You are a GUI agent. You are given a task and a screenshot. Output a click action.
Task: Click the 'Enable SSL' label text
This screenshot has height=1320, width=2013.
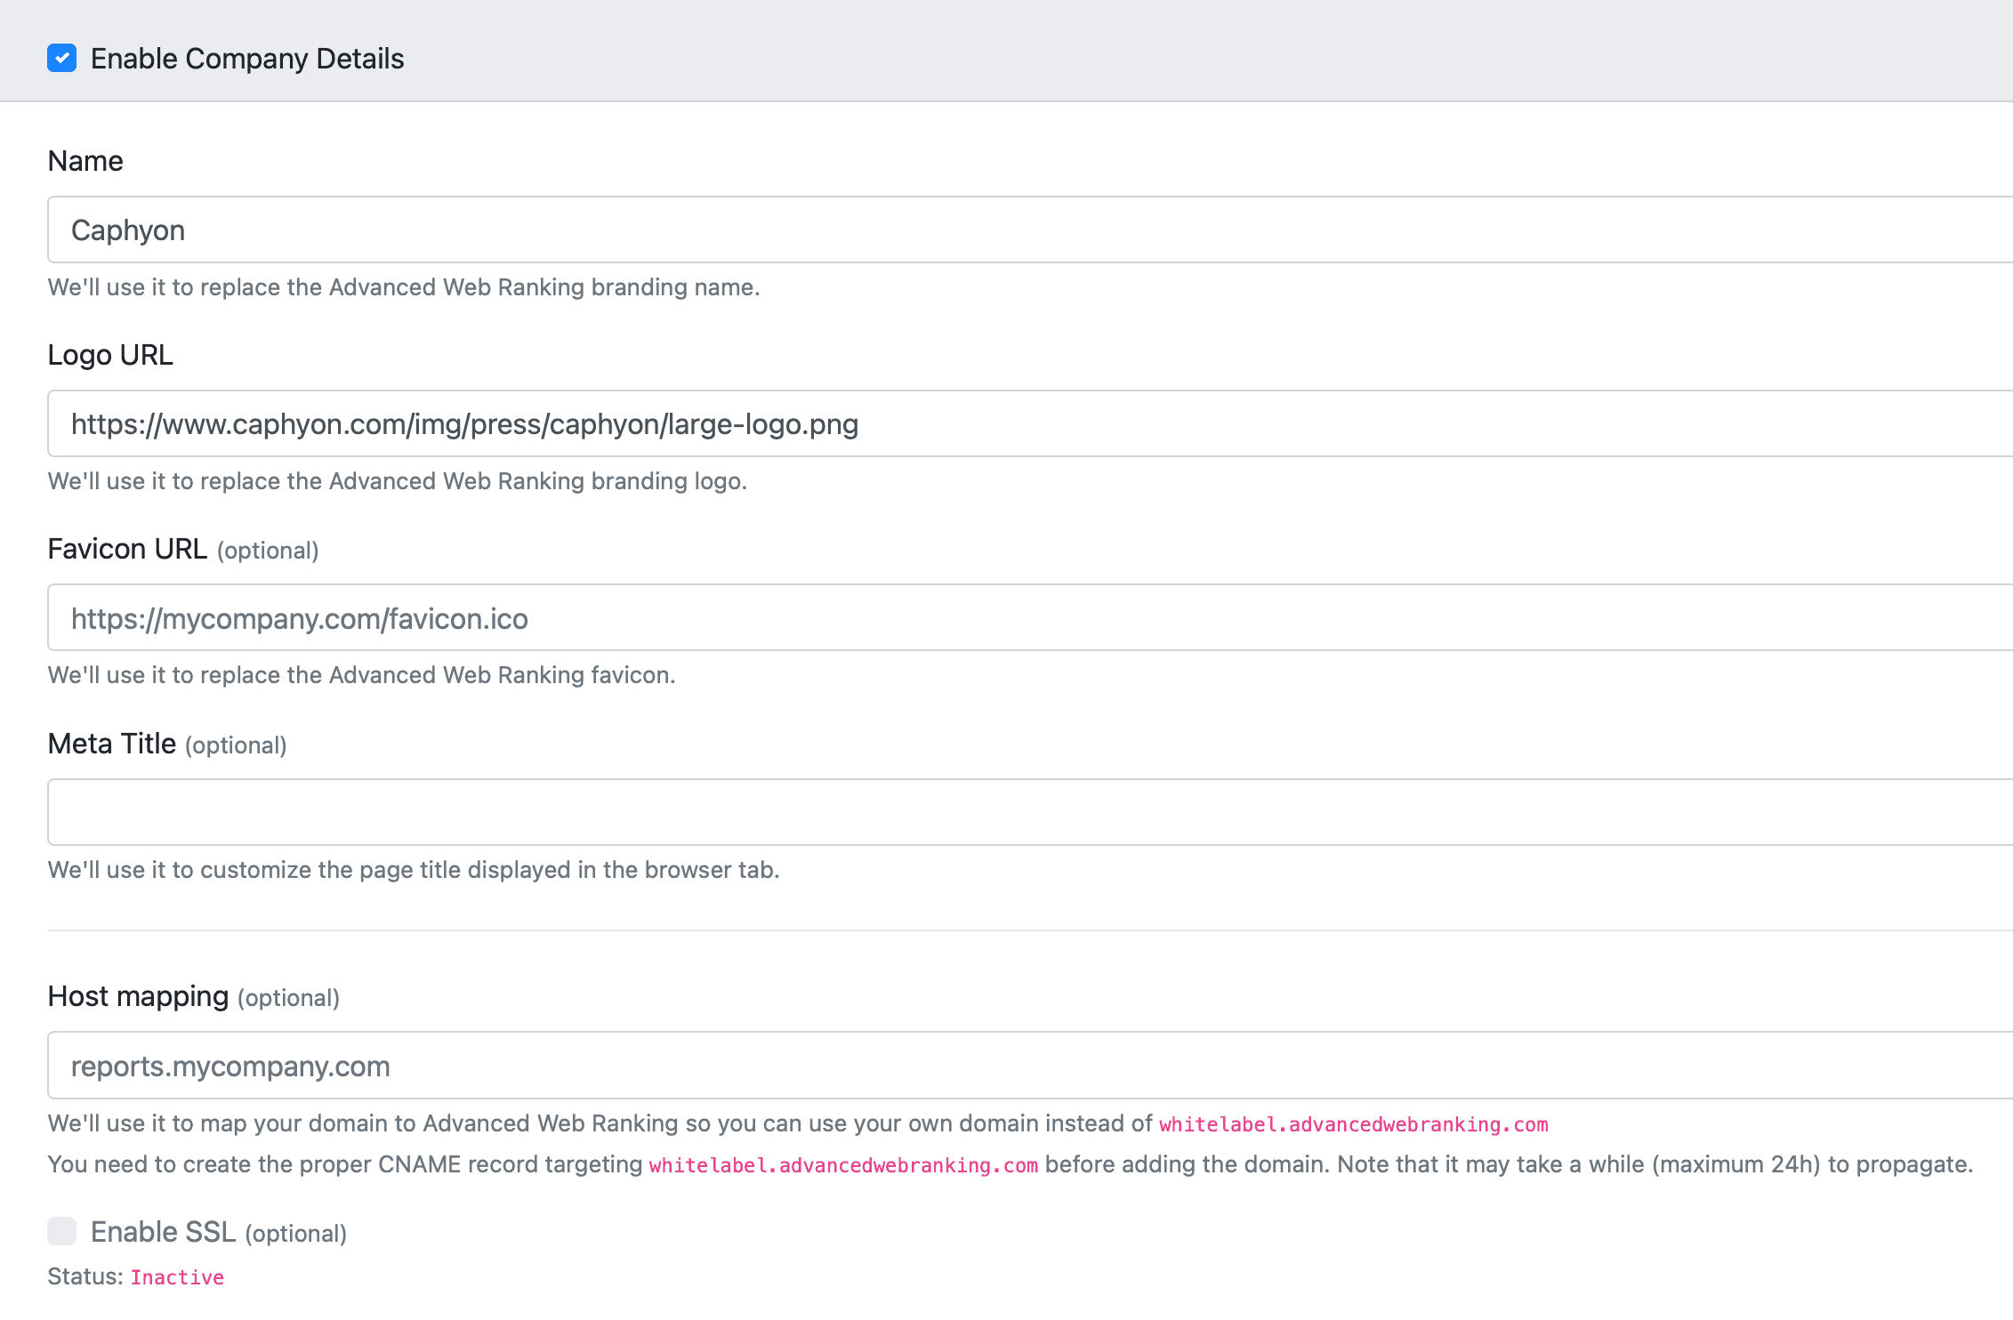tap(164, 1232)
